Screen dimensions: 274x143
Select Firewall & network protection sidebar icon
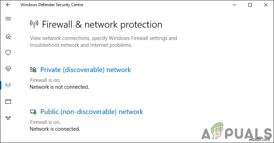(x=8, y=85)
